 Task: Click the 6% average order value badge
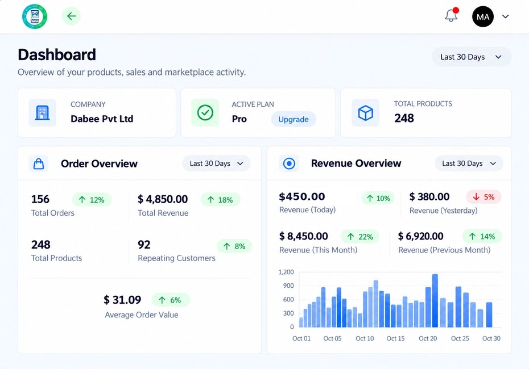tap(171, 300)
